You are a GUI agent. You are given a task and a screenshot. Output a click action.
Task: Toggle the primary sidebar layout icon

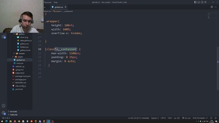coord(195,2)
